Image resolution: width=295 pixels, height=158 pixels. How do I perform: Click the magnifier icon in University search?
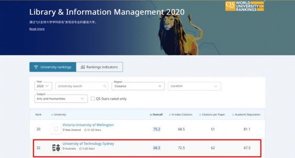(105, 86)
